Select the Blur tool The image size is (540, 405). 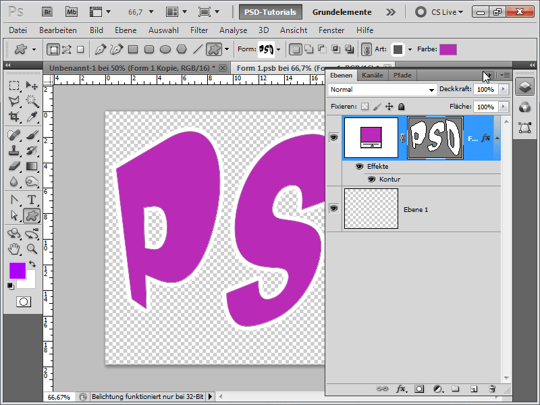pos(13,182)
